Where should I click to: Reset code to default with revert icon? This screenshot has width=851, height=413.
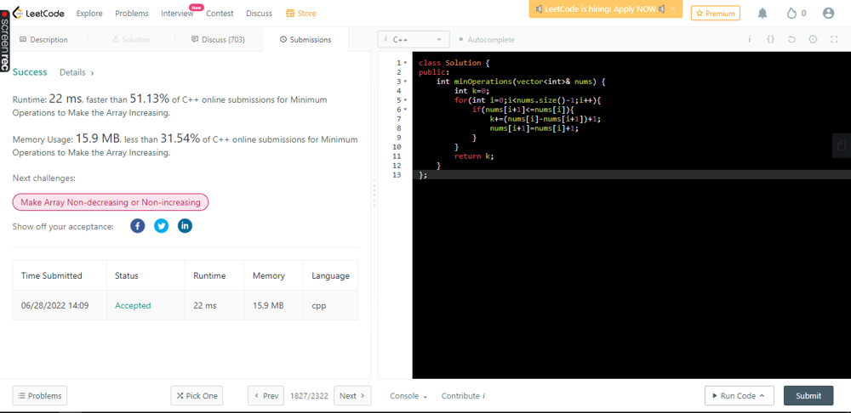791,39
